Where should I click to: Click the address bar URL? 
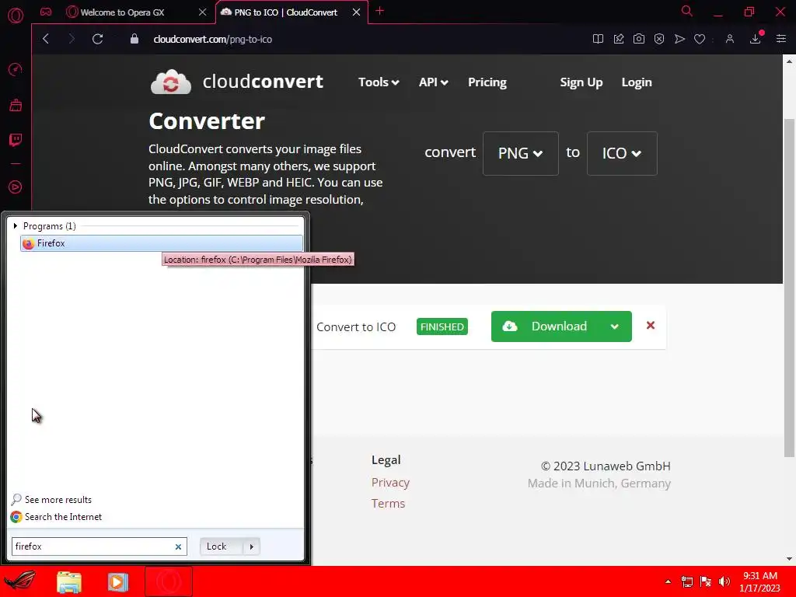213,39
